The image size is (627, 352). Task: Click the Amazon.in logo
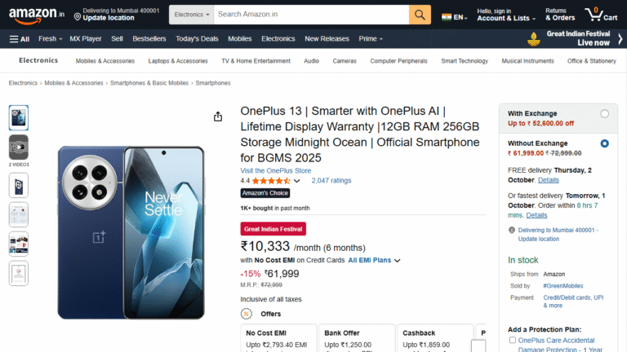tap(37, 15)
